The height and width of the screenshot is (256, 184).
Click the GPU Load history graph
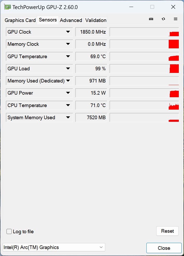point(144,69)
